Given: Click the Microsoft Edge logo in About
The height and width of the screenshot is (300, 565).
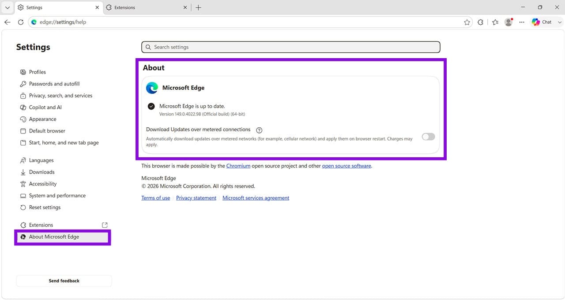Looking at the screenshot, I should point(152,88).
